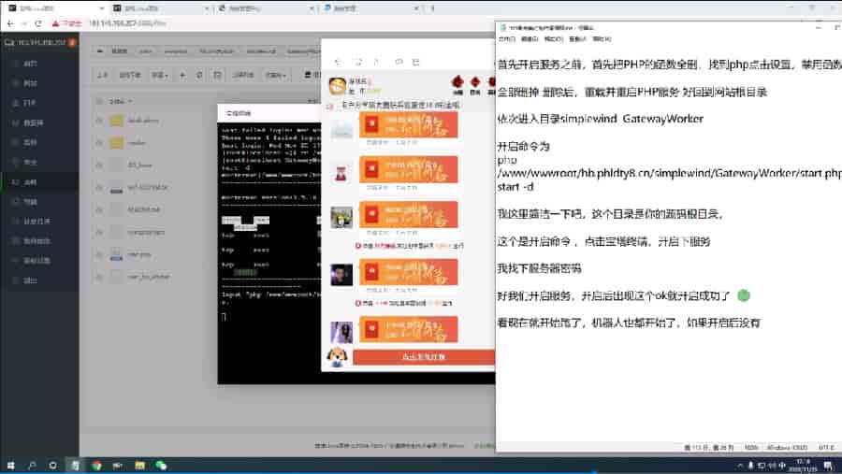
Task: Check the select-all checkbox in file list header
Action: pyautogui.click(x=99, y=100)
